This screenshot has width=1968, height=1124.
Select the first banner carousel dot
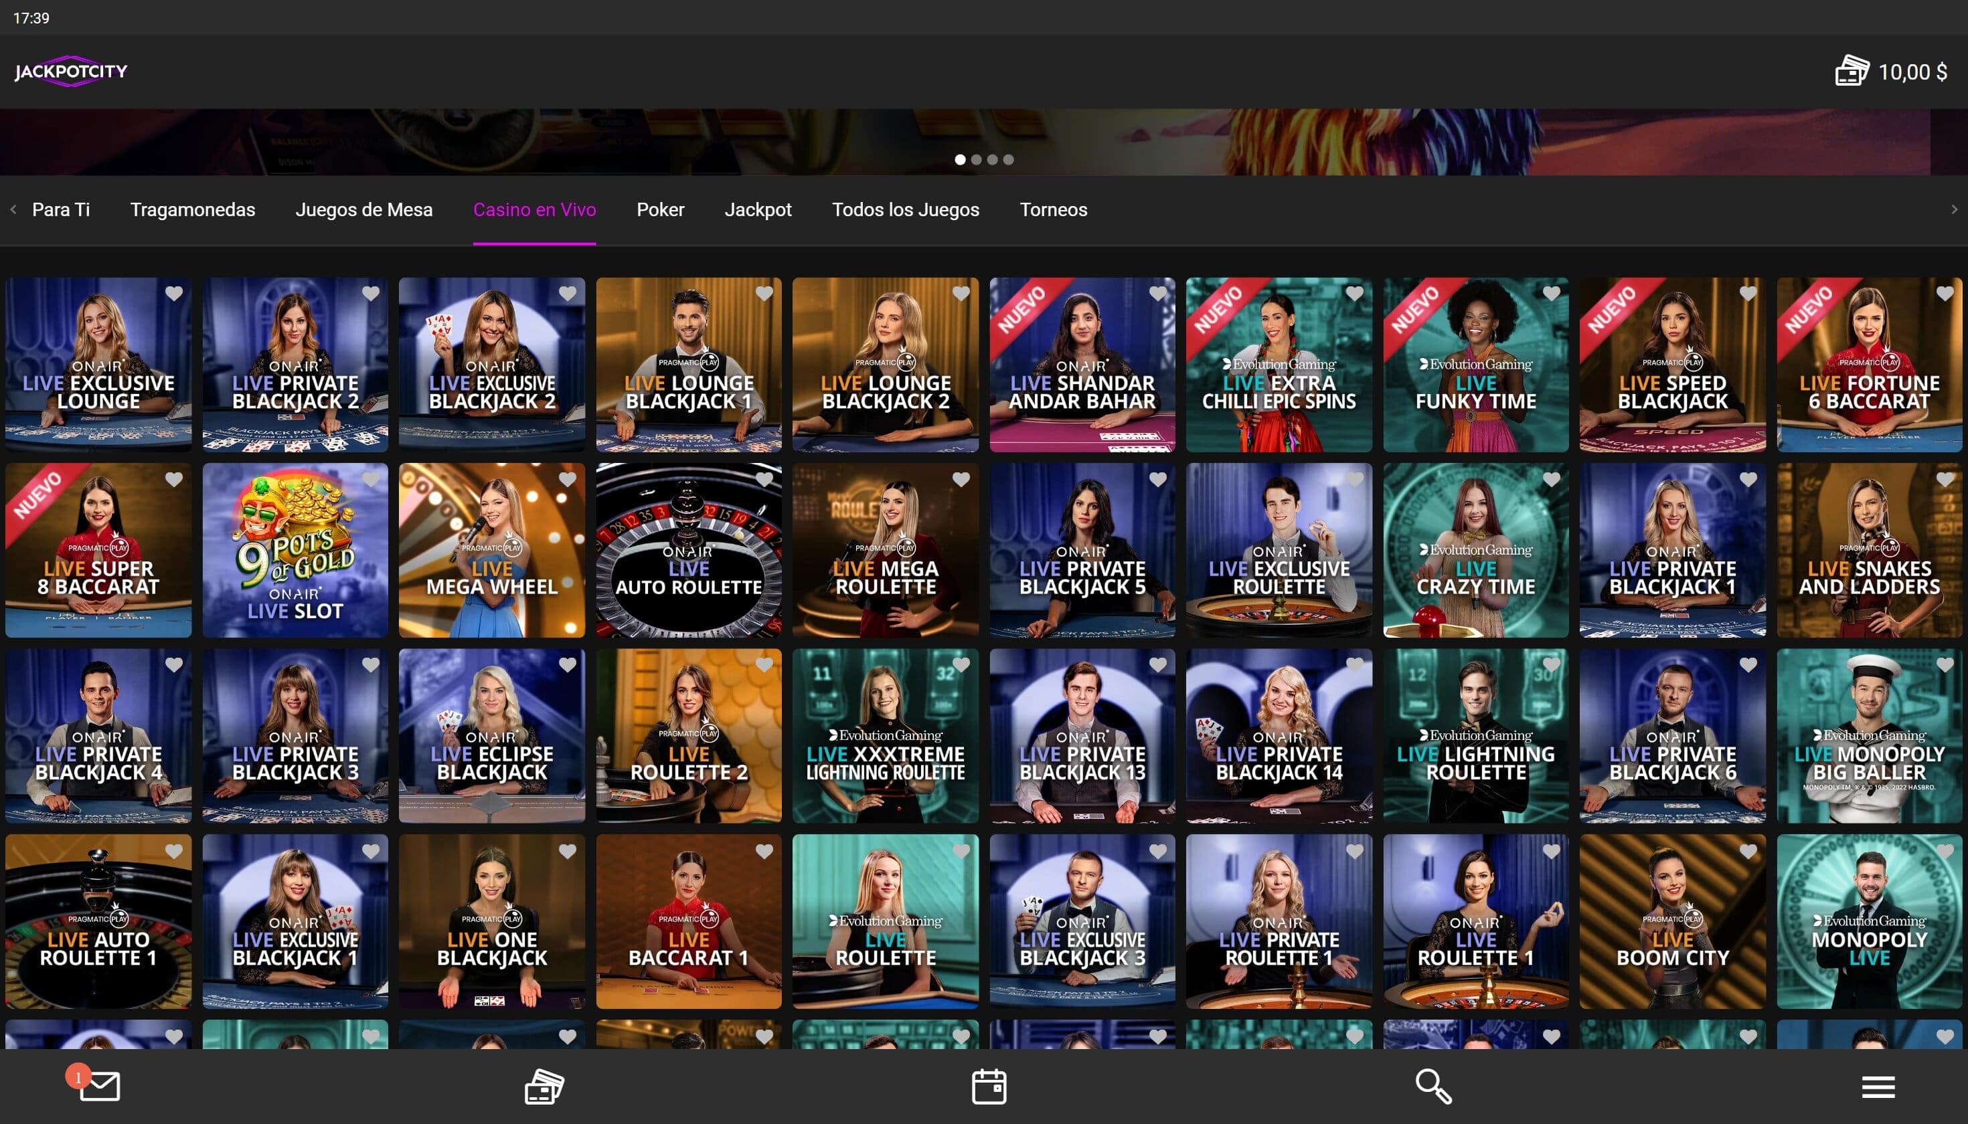tap(960, 160)
